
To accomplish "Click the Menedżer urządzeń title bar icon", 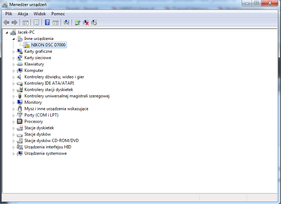I will coord(5,5).
